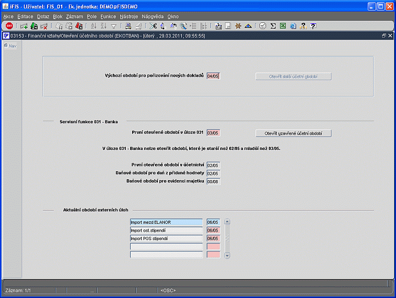Screen dimensions: 396x298
Task: Click the filter funnel icon
Action: [x=114, y=26]
